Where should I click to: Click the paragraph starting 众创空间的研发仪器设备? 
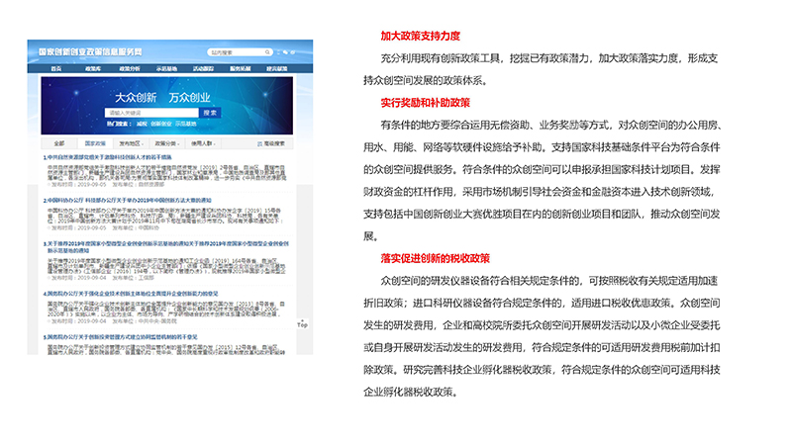542,336
